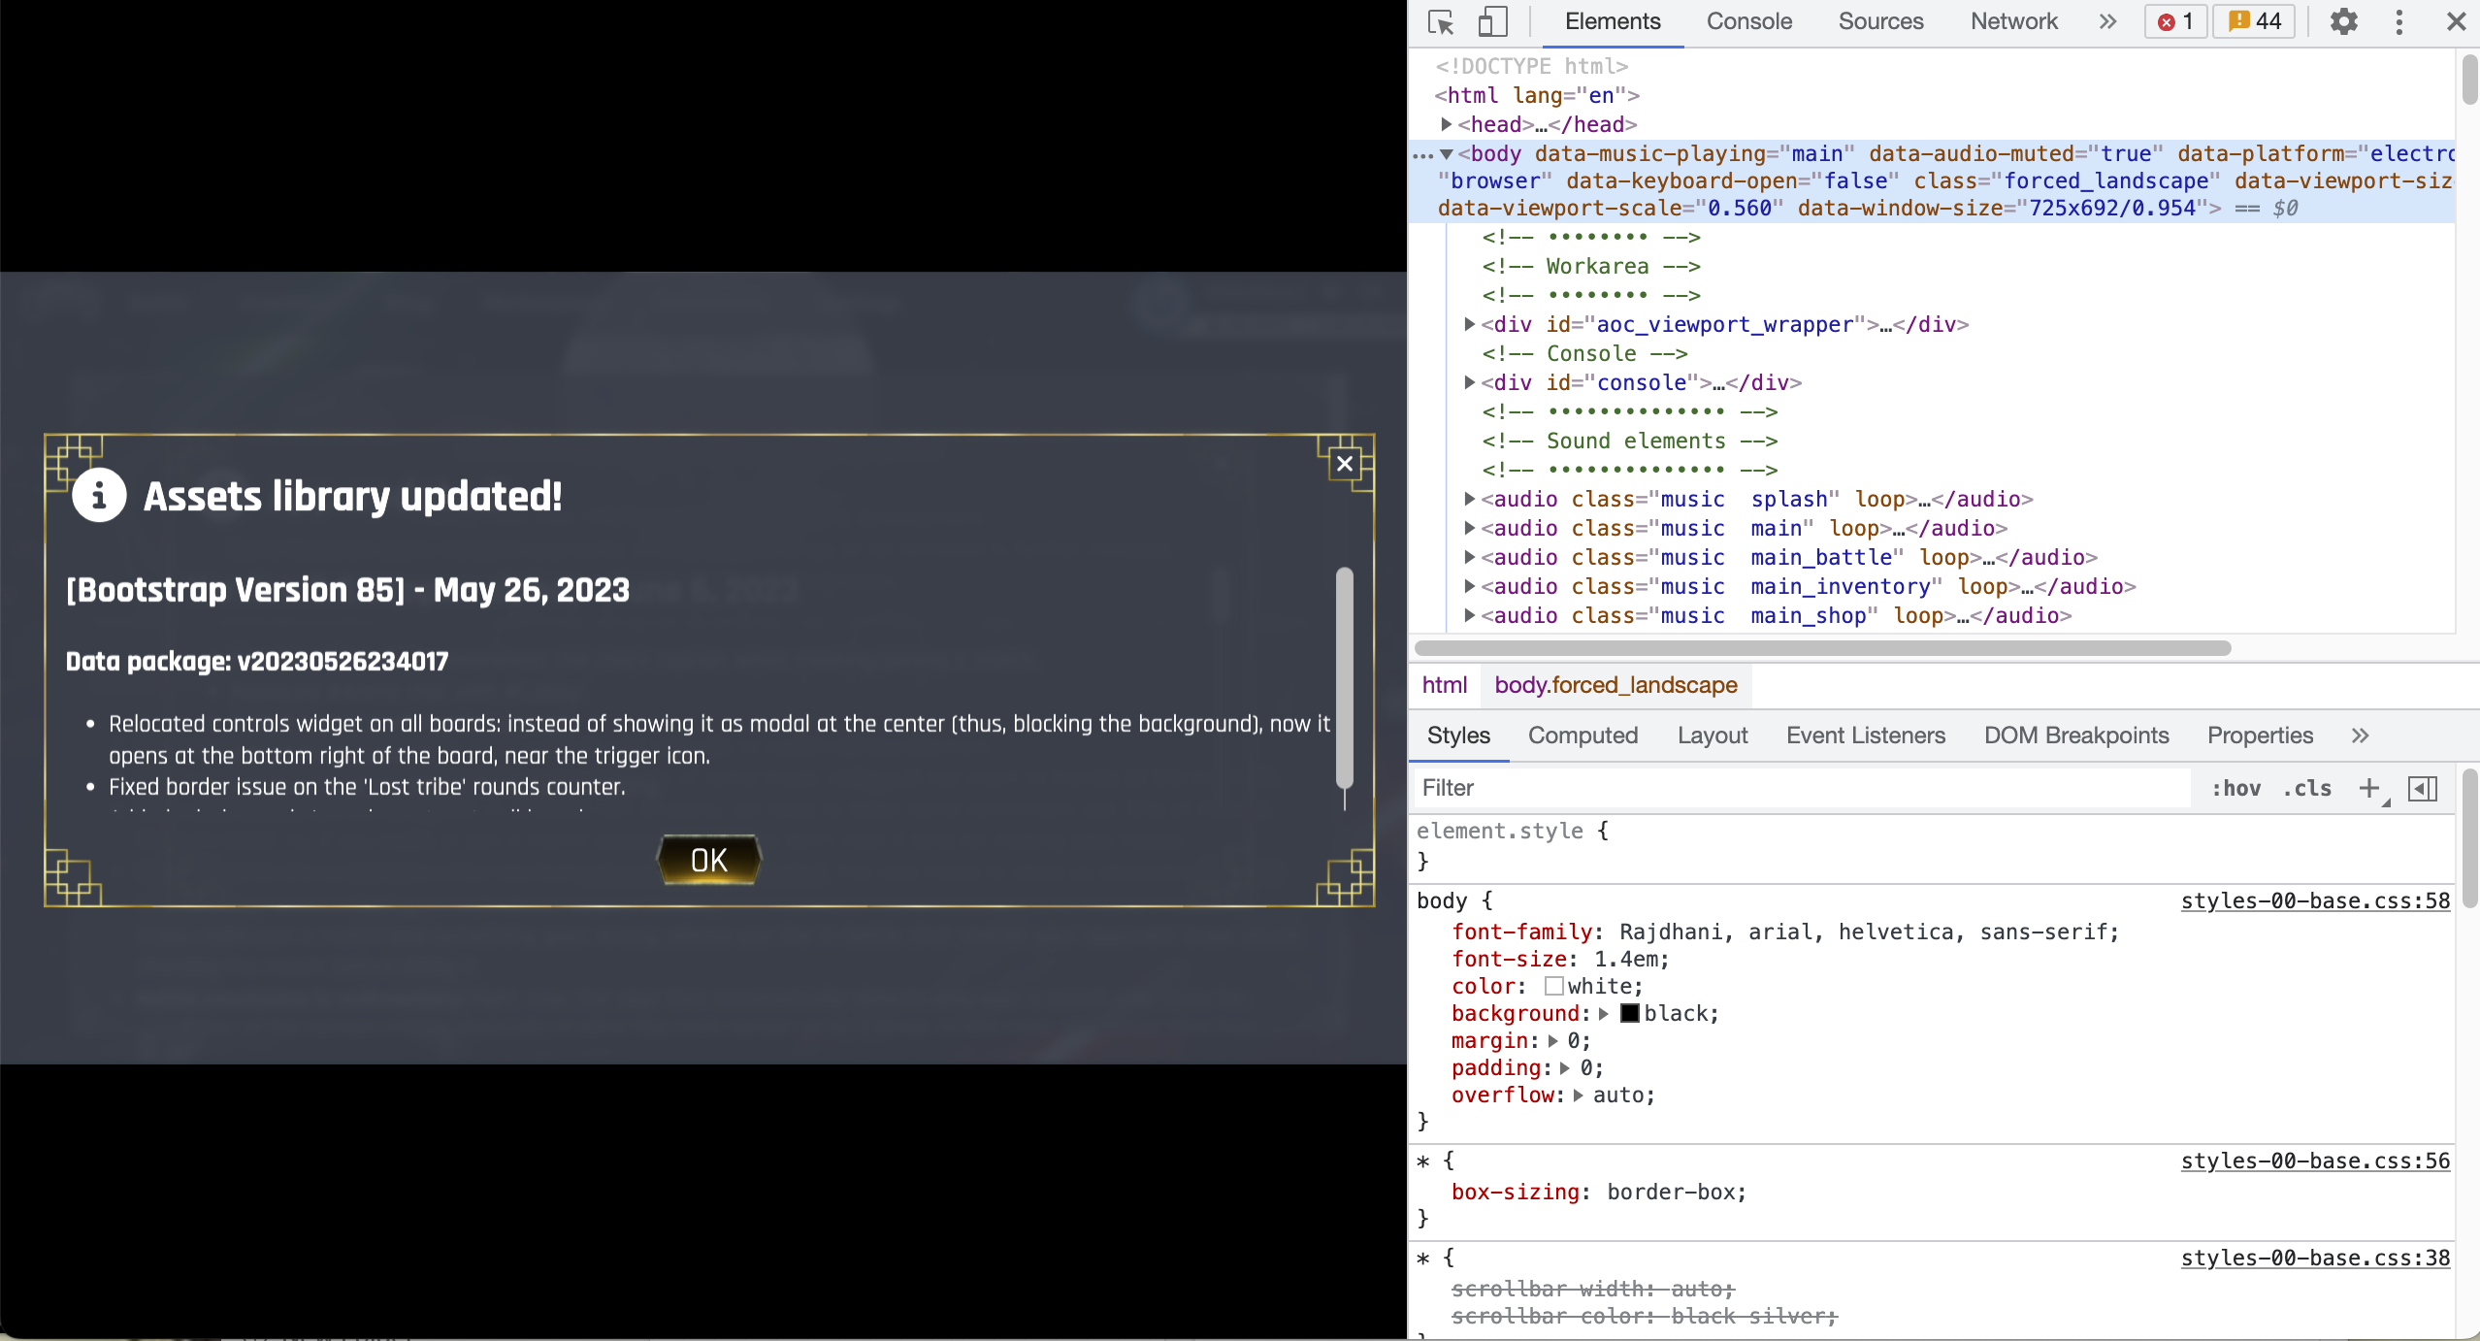2480x1341 pixels.
Task: Toggle the .cls class editor
Action: [2307, 788]
